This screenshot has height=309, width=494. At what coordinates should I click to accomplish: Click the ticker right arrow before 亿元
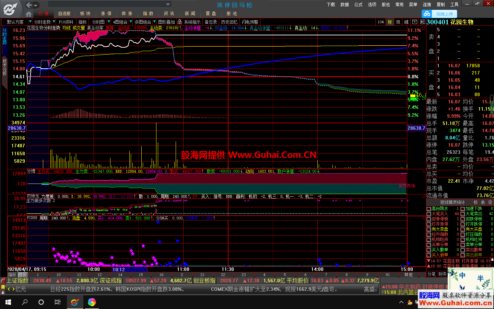pyautogui.click(x=13, y=289)
